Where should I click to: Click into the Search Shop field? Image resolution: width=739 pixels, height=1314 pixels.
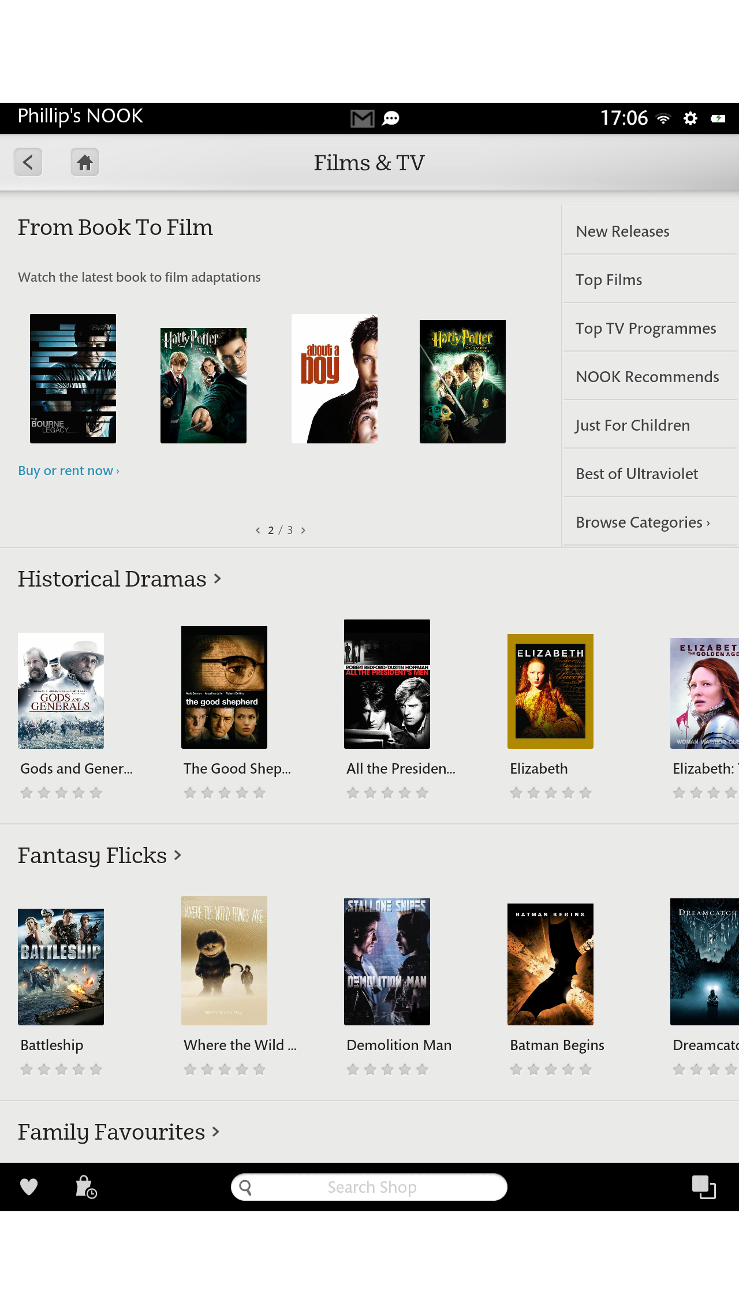pyautogui.click(x=369, y=1188)
